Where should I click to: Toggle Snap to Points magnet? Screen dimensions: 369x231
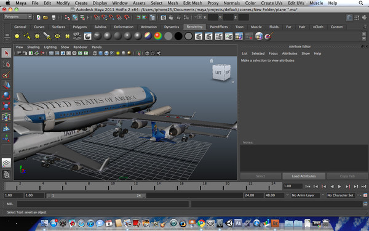click(111, 17)
